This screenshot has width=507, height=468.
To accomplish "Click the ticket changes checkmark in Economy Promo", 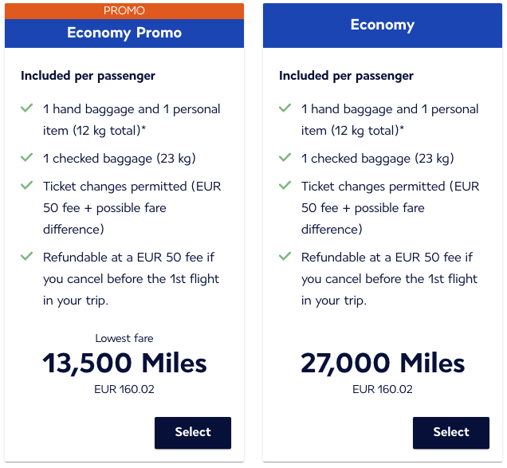I will [x=26, y=186].
